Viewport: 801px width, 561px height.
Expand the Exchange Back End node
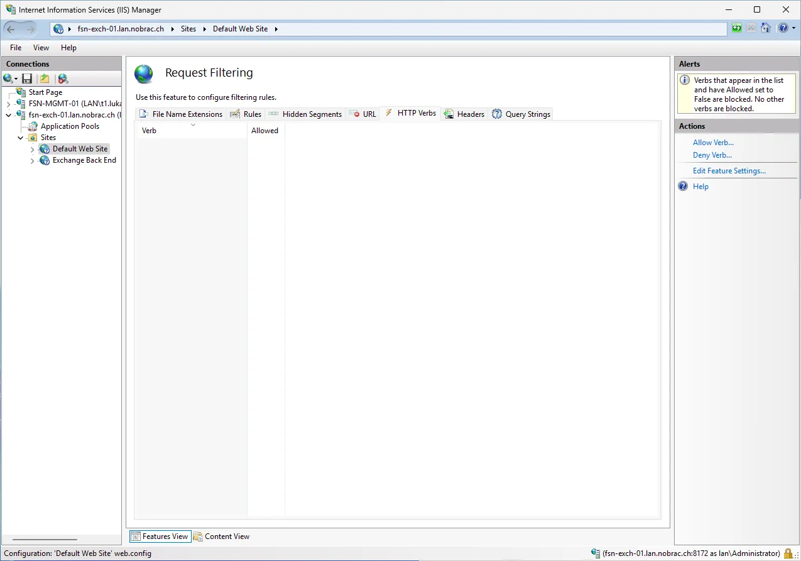[x=33, y=160]
